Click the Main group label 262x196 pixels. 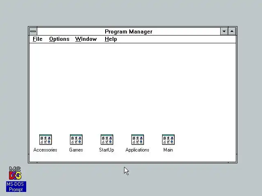[x=168, y=150]
